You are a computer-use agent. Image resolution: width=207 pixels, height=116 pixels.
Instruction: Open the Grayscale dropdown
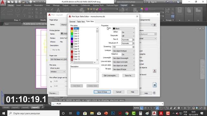click(x=128, y=36)
